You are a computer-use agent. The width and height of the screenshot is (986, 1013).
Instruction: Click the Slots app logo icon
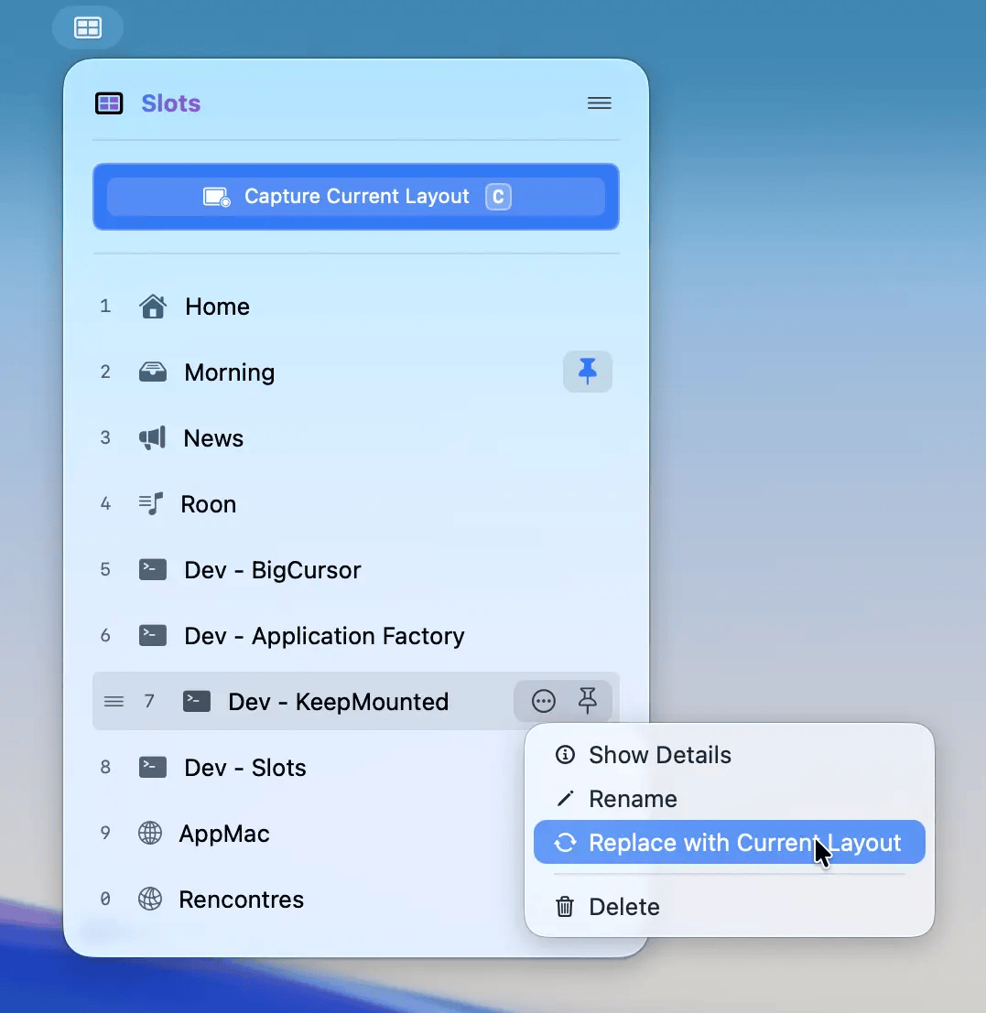[x=109, y=103]
